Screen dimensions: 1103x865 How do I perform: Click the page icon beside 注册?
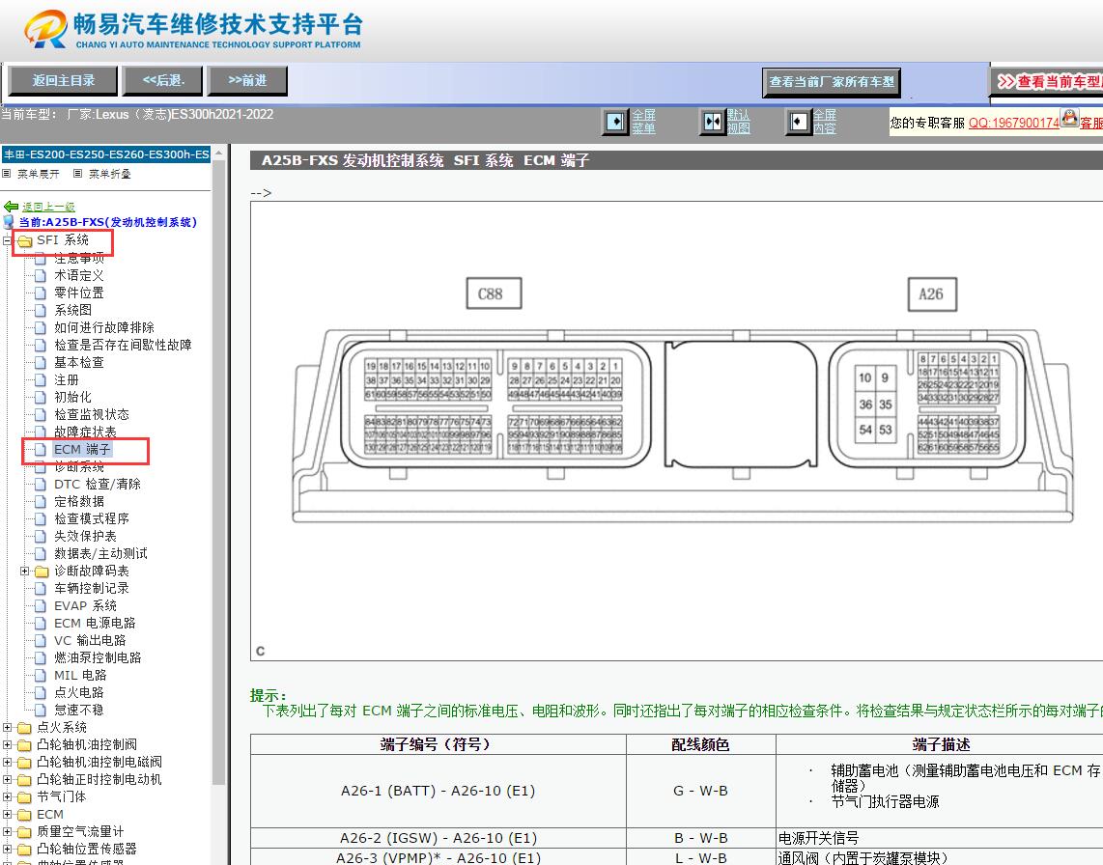pyautogui.click(x=41, y=379)
